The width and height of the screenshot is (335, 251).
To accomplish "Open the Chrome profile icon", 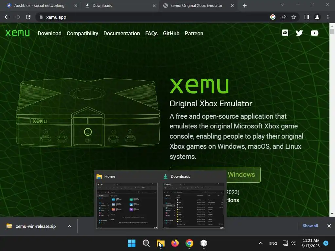I will click(317, 17).
